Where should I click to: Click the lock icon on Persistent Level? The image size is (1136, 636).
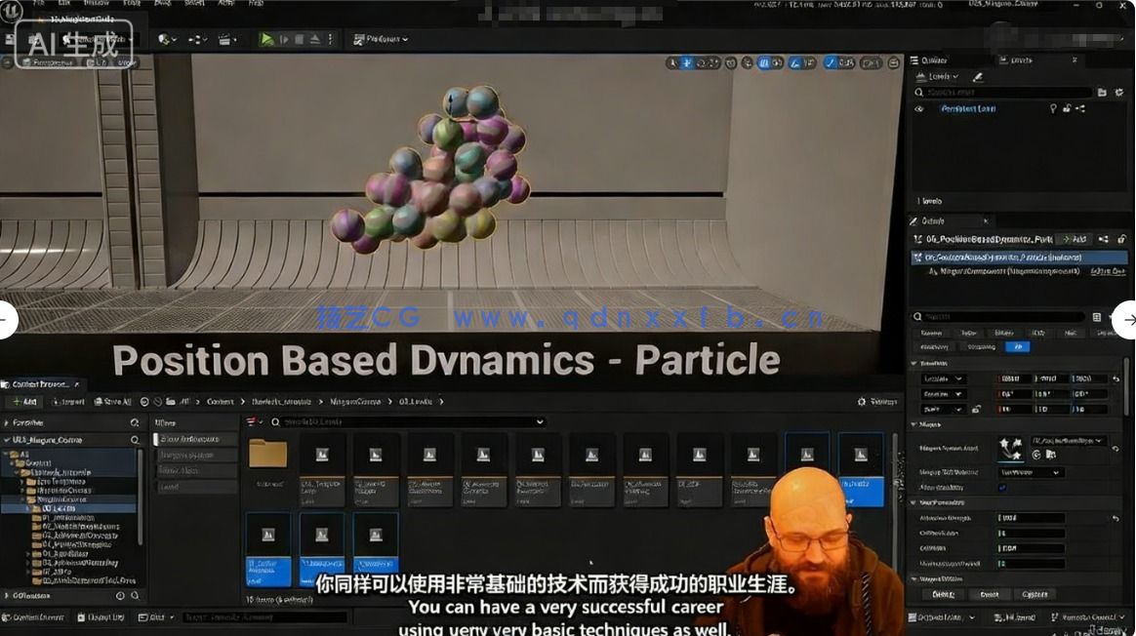click(1066, 109)
